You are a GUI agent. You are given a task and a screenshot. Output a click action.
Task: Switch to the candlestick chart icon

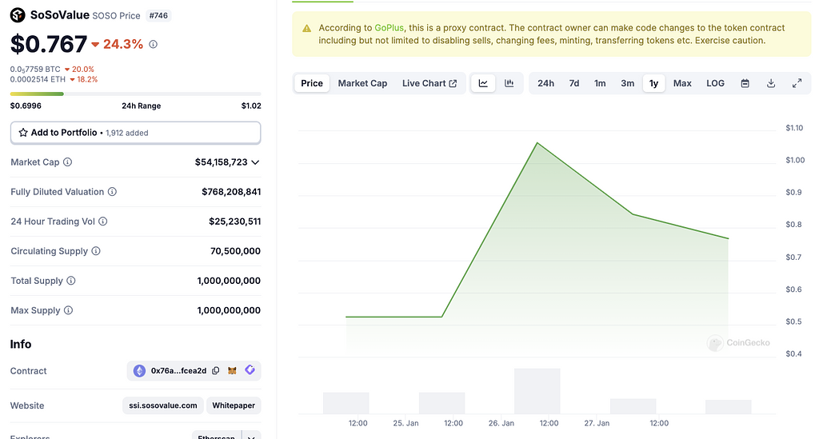pos(509,83)
